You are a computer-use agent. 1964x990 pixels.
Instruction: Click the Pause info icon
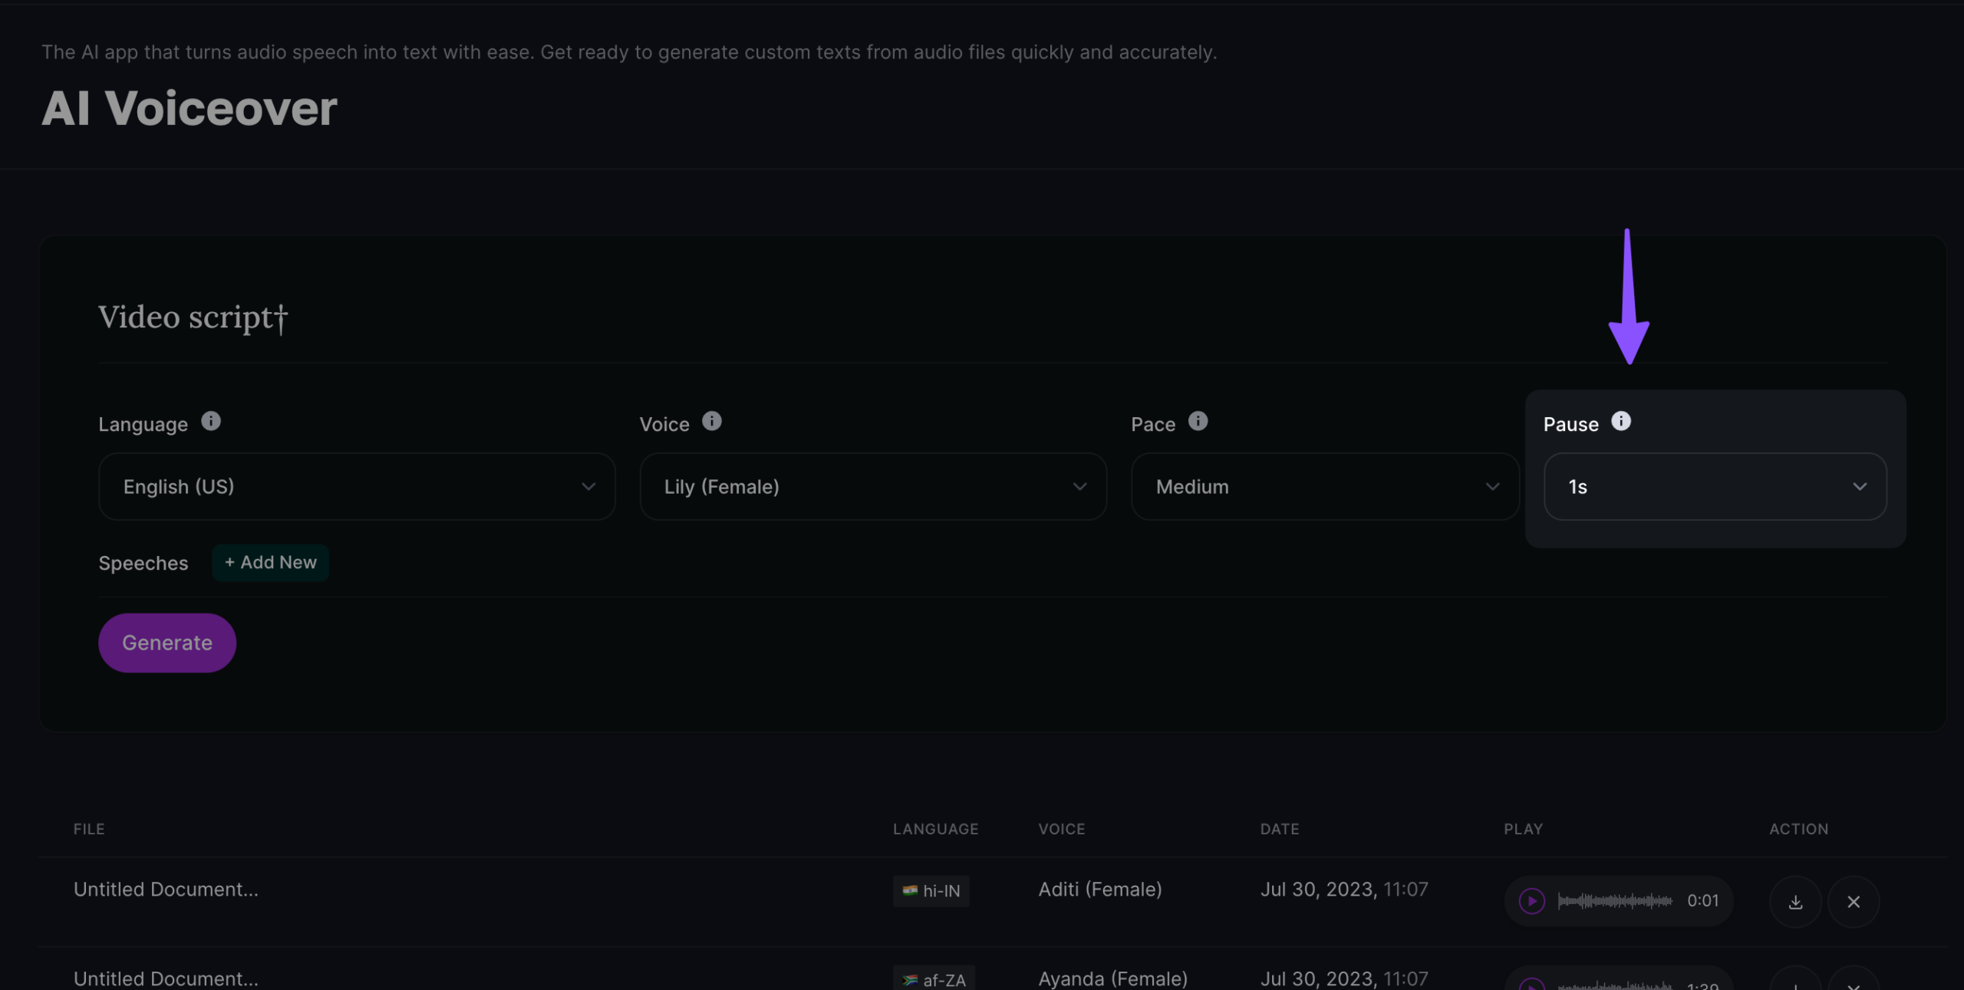click(1621, 422)
